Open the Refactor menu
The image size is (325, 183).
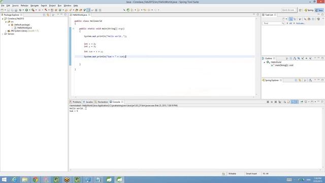pos(24,6)
